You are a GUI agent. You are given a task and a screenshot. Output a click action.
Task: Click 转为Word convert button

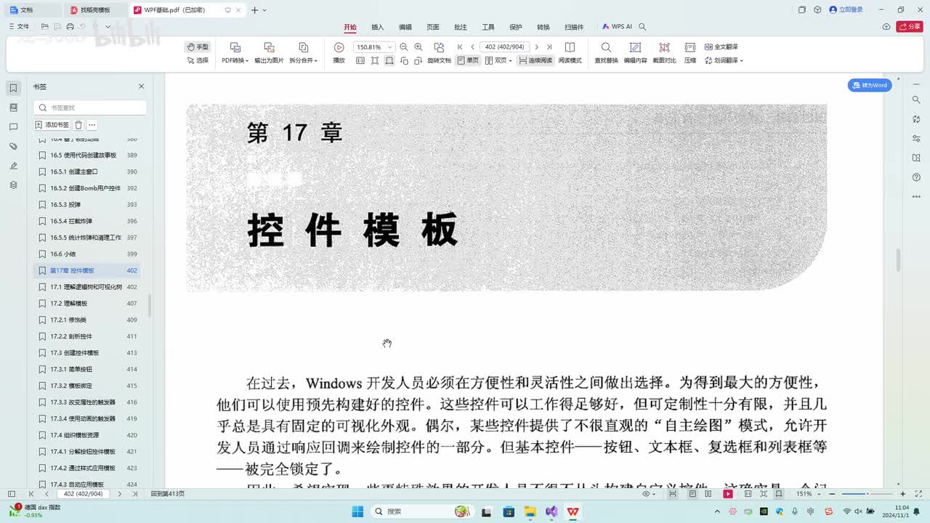click(870, 85)
